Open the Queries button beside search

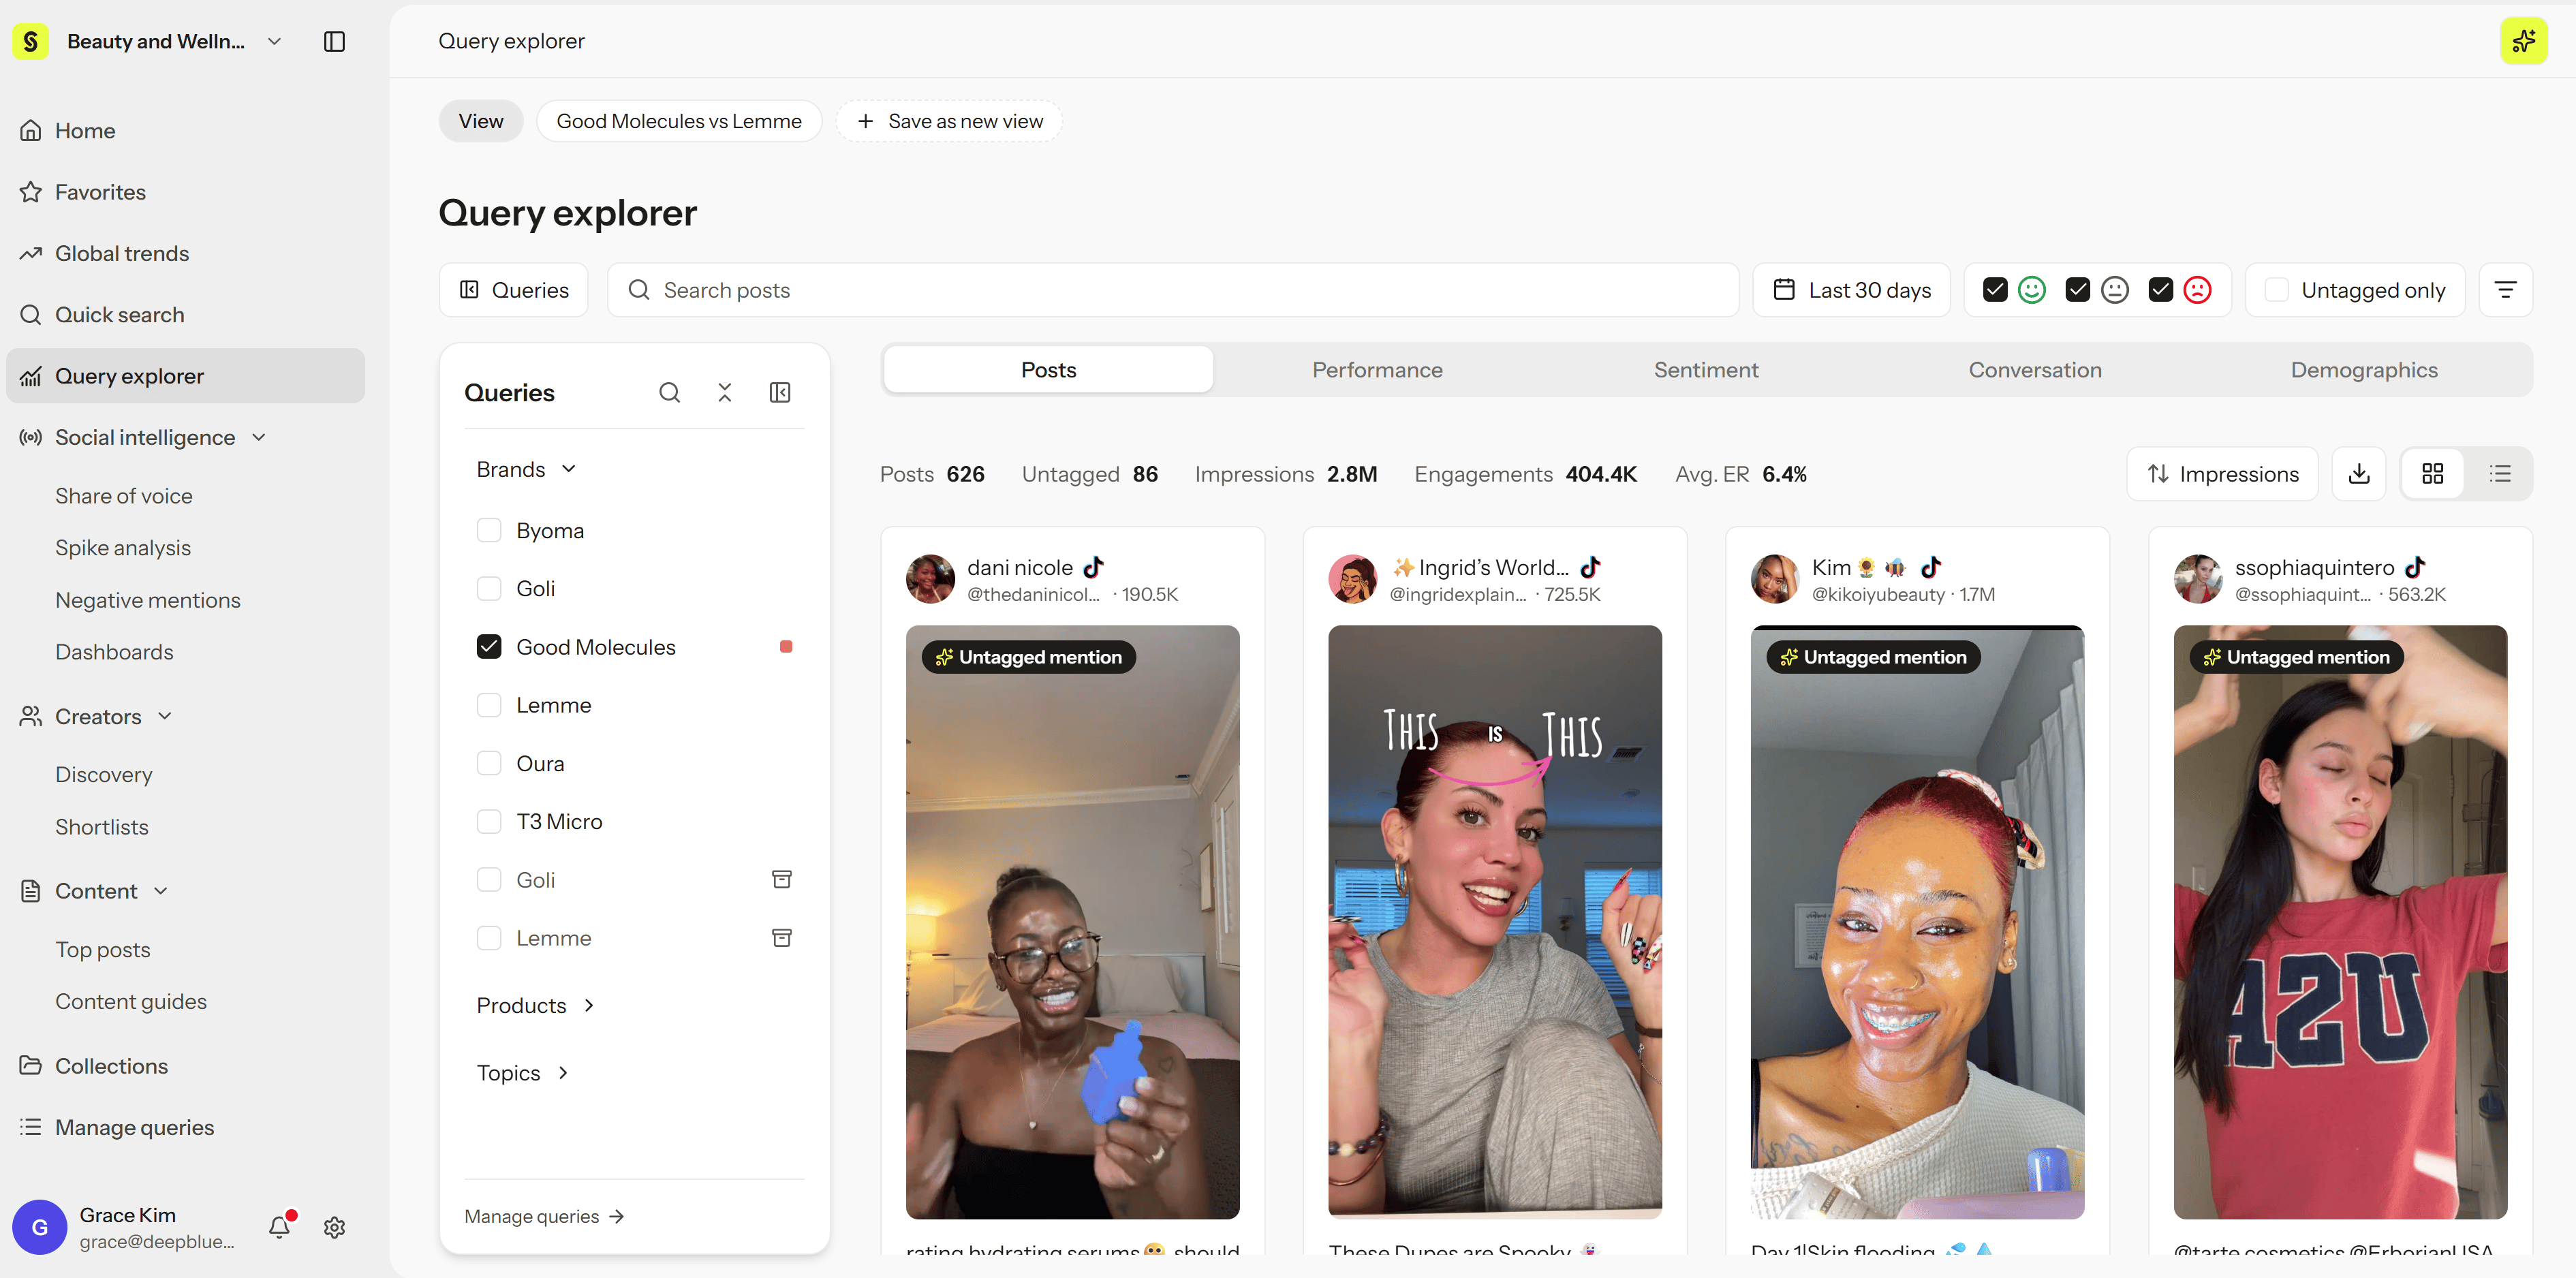pyautogui.click(x=514, y=290)
